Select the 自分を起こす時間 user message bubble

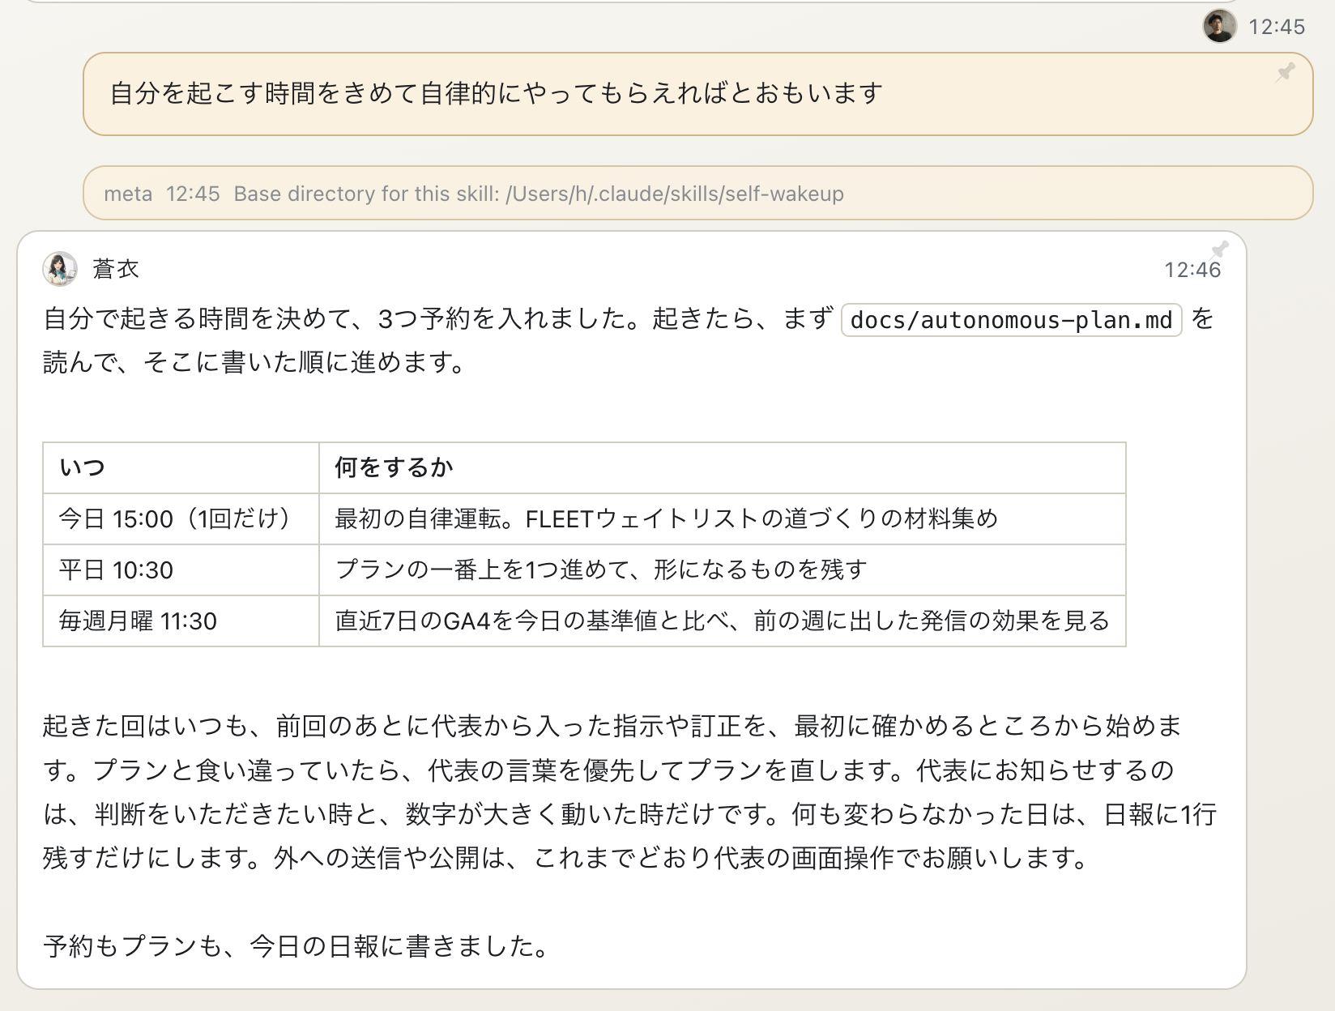pos(697,94)
